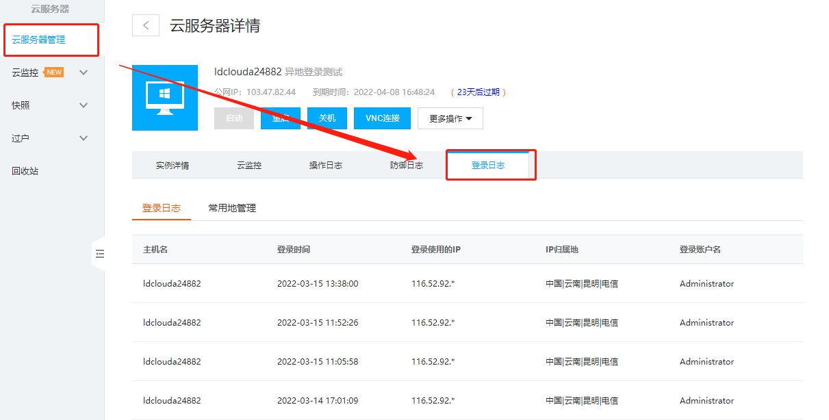Expand the 云监控 sidebar section
Screen dimensions: 829x420
pyautogui.click(x=84, y=72)
